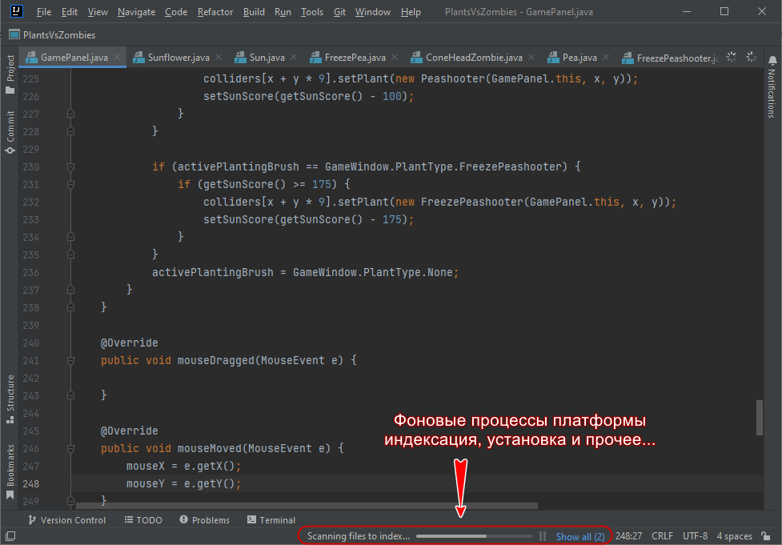Viewport: 782px width, 545px height.
Task: Open the Help menu
Action: tap(411, 12)
